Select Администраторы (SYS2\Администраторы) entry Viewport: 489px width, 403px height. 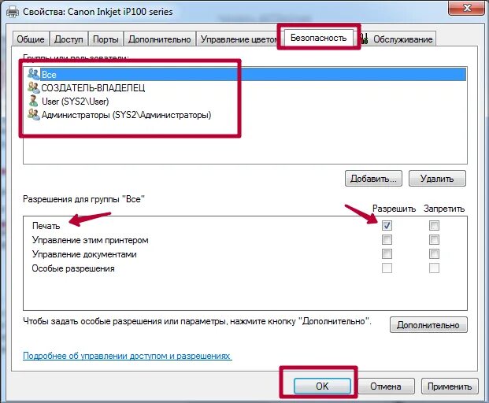click(126, 115)
